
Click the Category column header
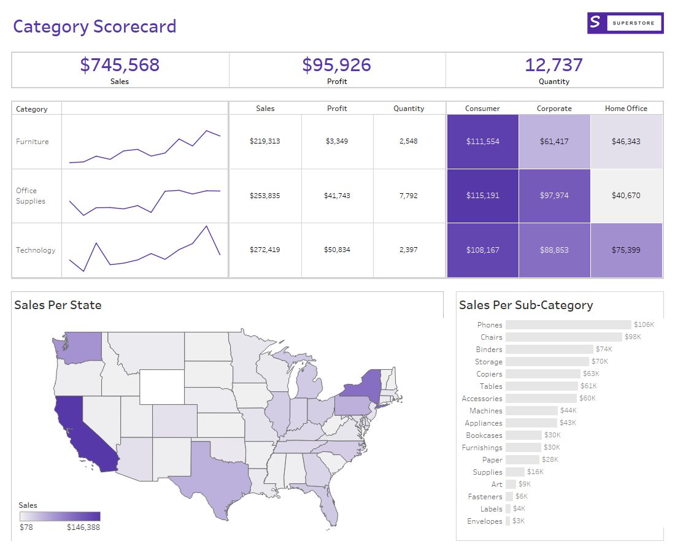click(31, 109)
